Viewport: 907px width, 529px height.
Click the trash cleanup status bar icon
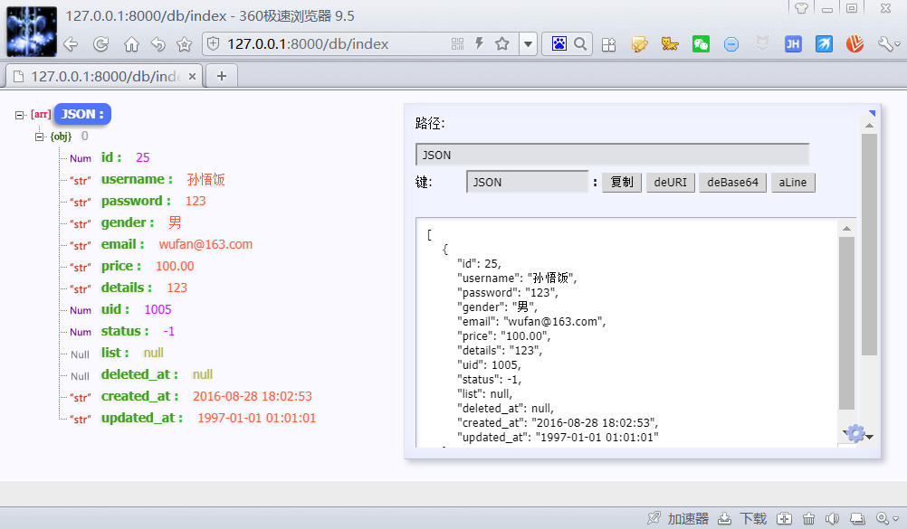tap(808, 518)
